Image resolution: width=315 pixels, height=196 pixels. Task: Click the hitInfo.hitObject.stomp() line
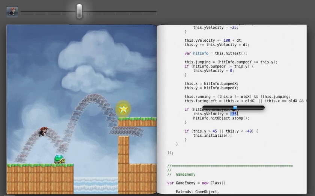221,118
